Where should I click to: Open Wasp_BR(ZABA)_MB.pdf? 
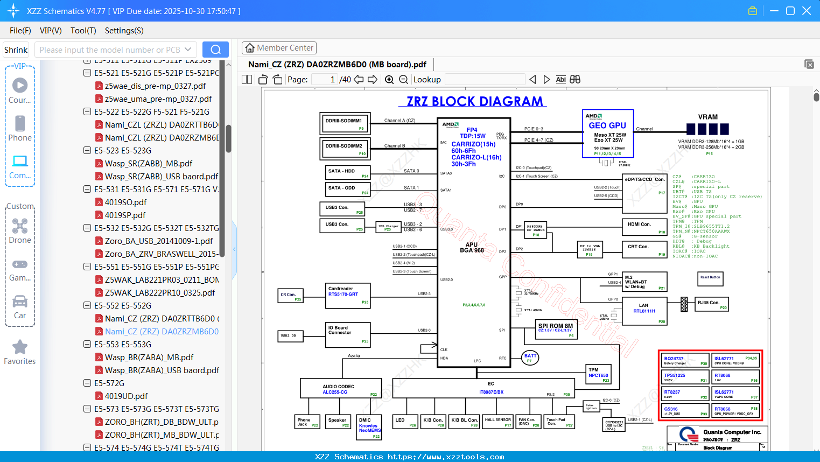(x=149, y=357)
